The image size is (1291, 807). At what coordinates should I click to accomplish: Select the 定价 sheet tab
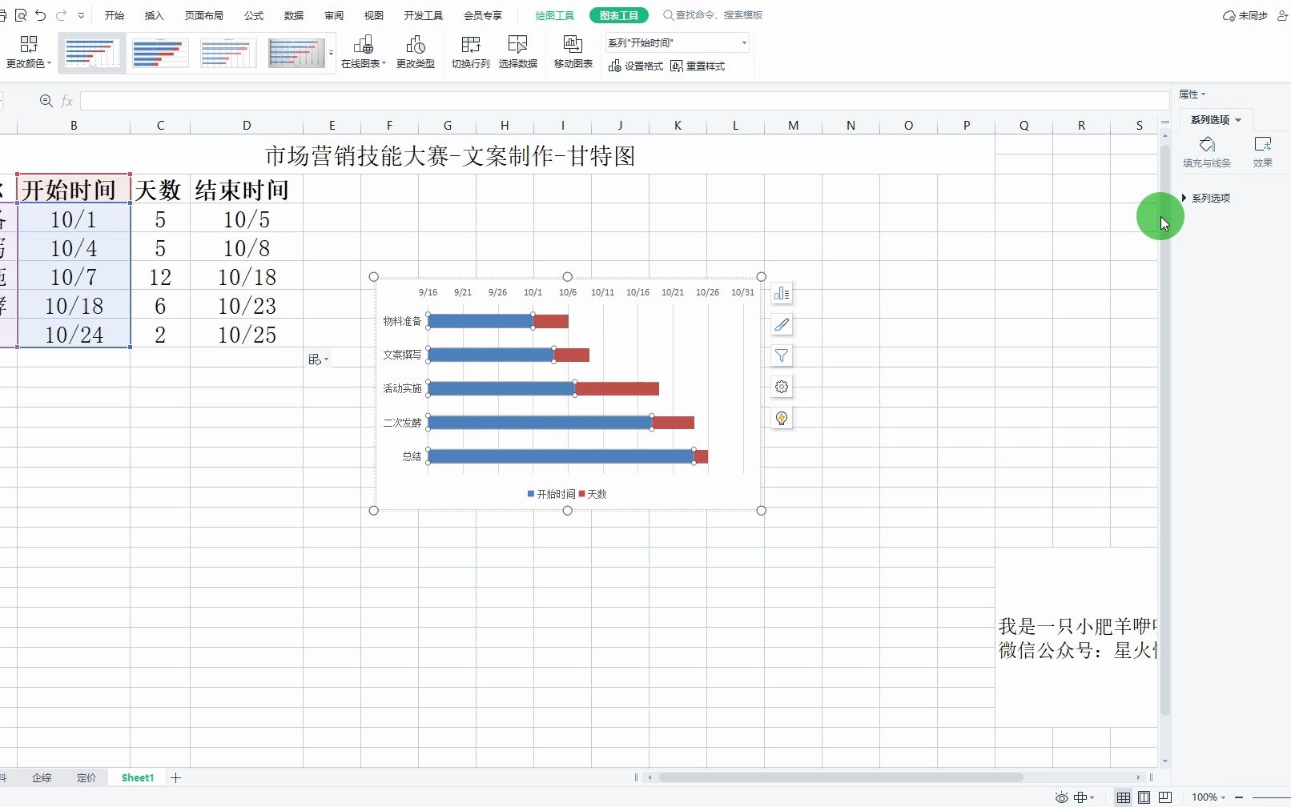coord(86,777)
